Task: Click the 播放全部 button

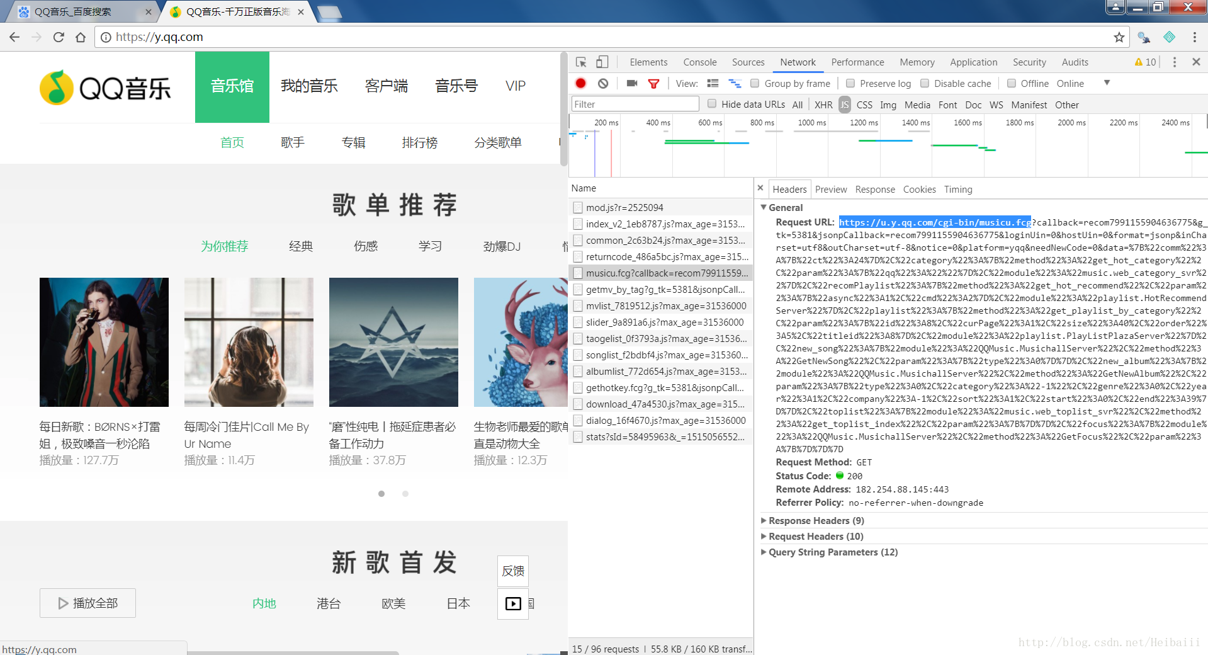Action: point(87,603)
